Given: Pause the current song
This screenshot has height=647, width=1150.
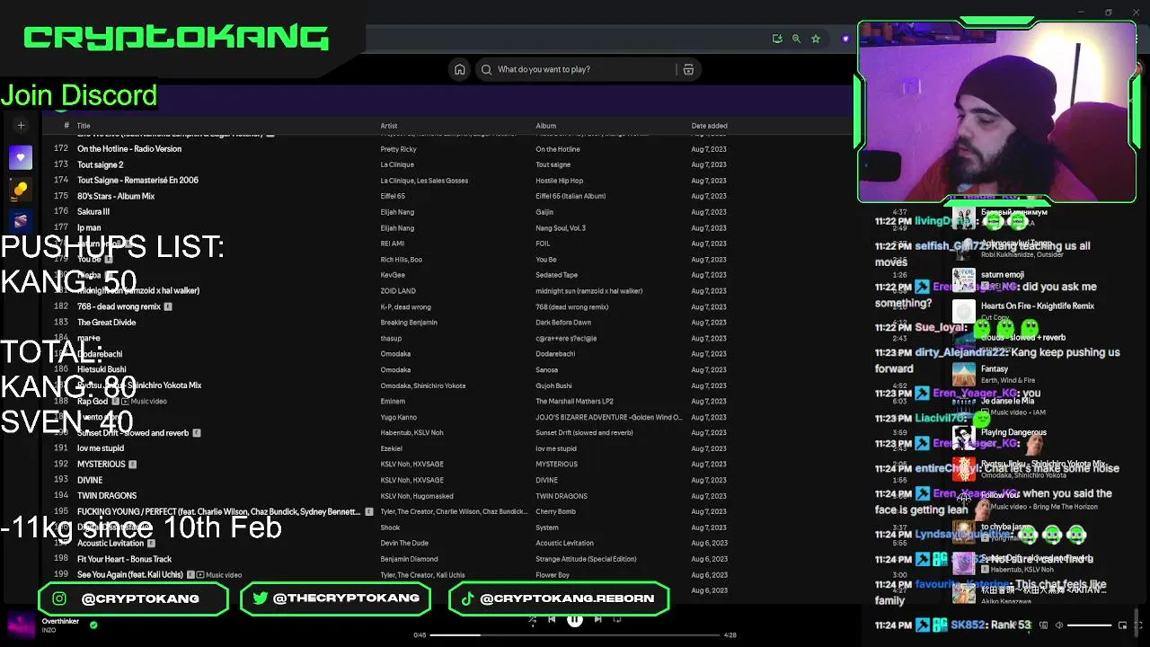Looking at the screenshot, I should pyautogui.click(x=575, y=619).
